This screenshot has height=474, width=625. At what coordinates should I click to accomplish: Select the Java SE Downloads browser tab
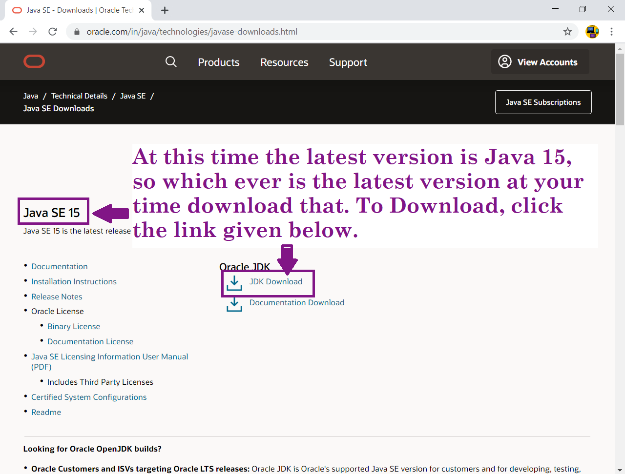78,10
